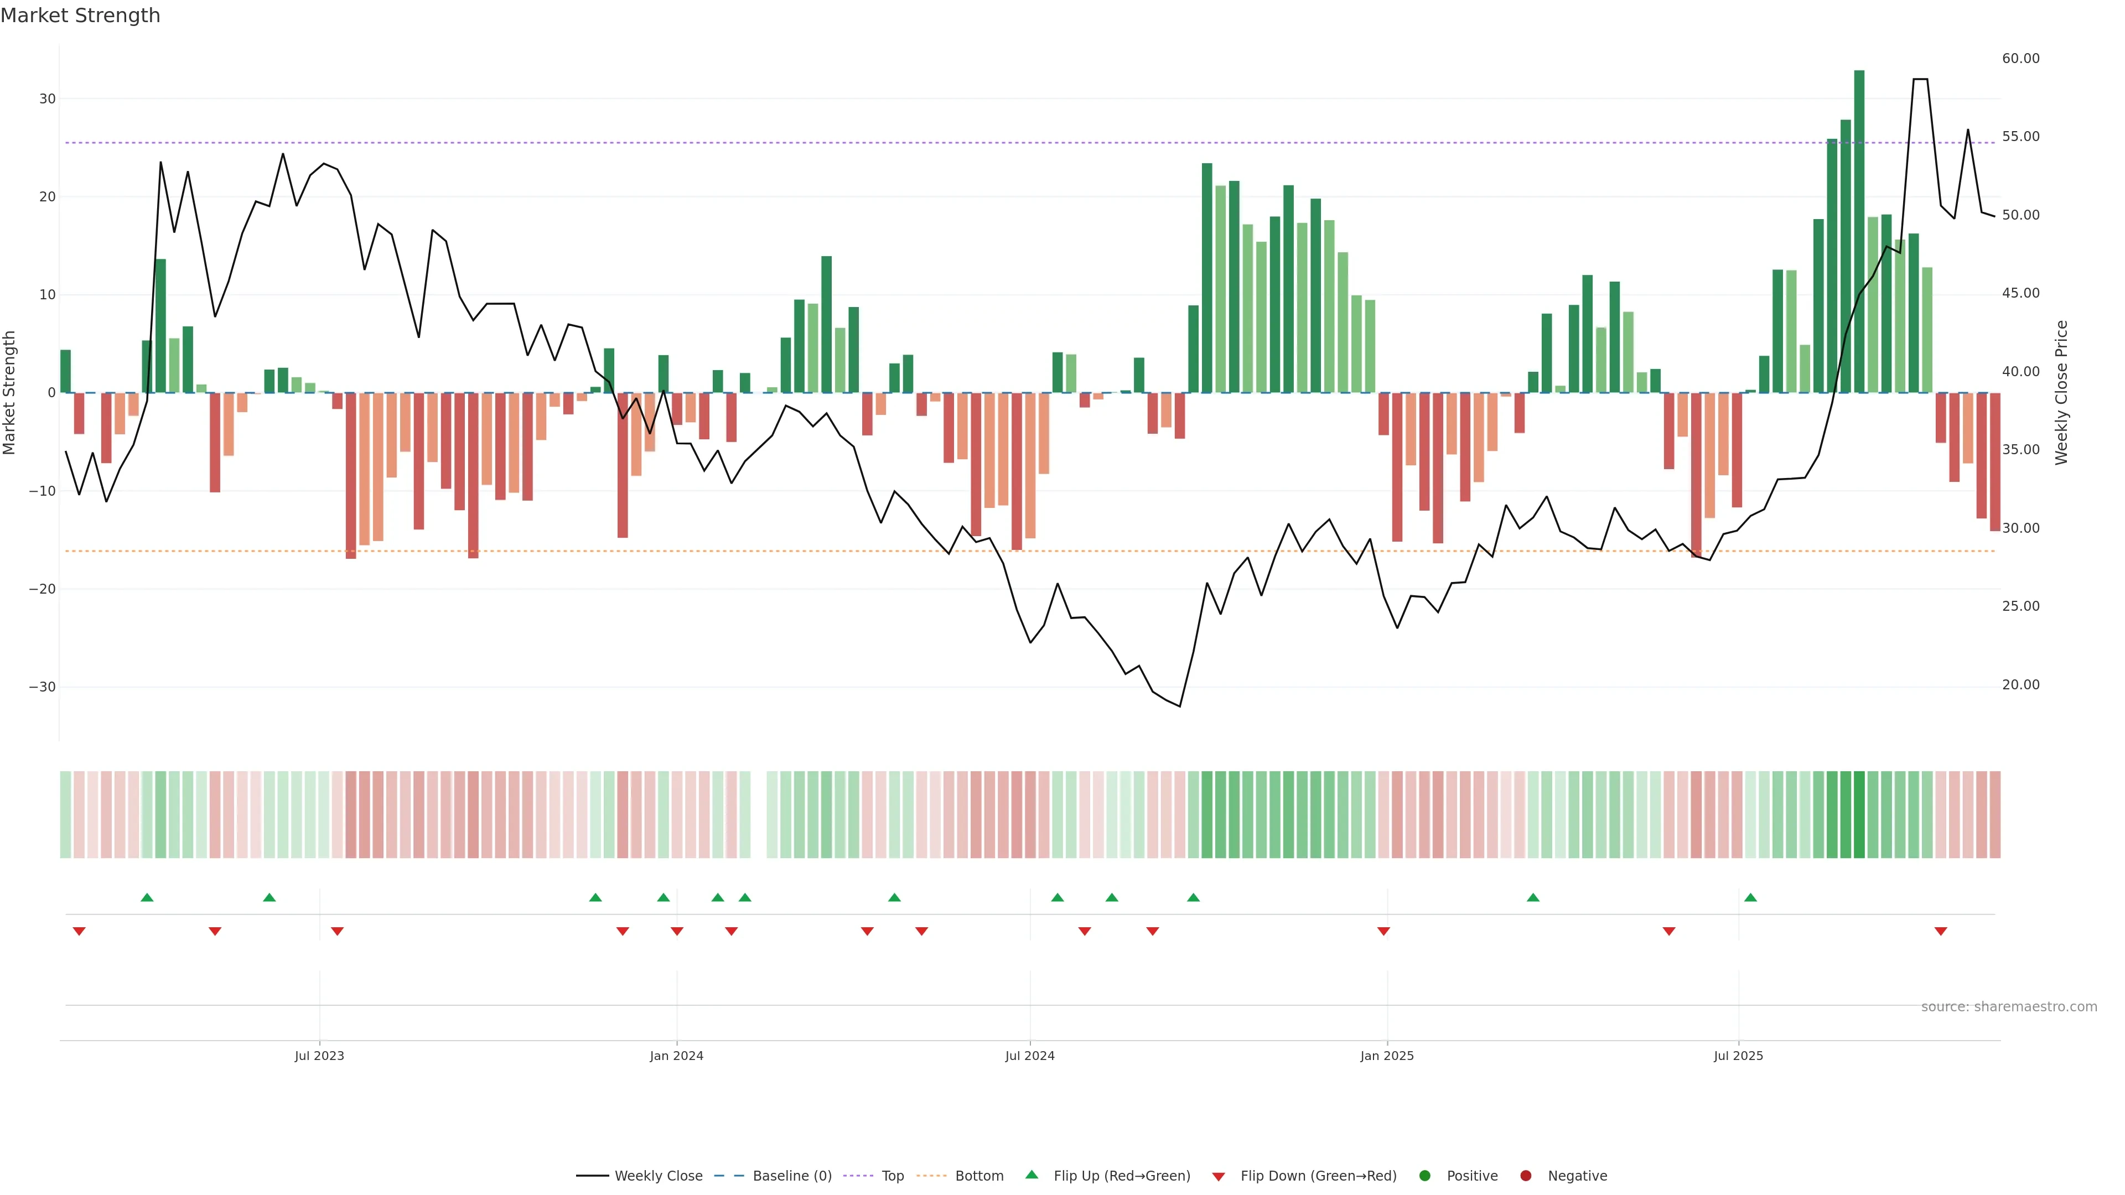Click the 60.00 price axis tick label
Viewport: 2125px width, 1195px height.
2020,59
